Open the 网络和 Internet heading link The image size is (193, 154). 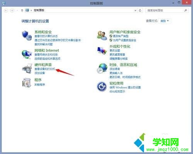[x=47, y=50]
